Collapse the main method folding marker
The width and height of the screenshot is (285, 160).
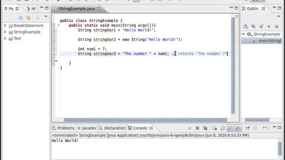(x=58, y=25)
